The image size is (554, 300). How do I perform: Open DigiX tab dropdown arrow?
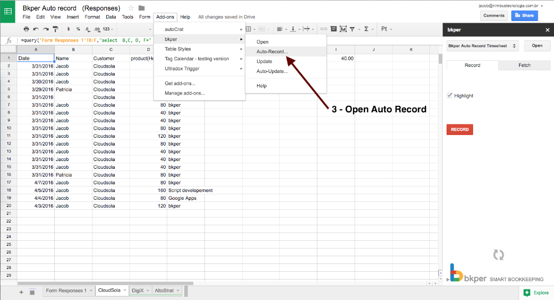click(x=148, y=291)
